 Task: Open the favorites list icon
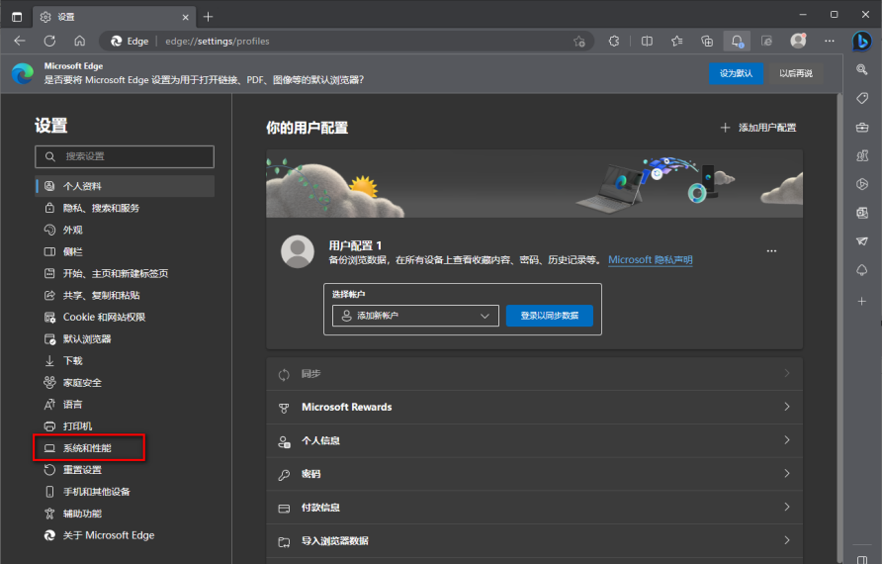(x=677, y=42)
